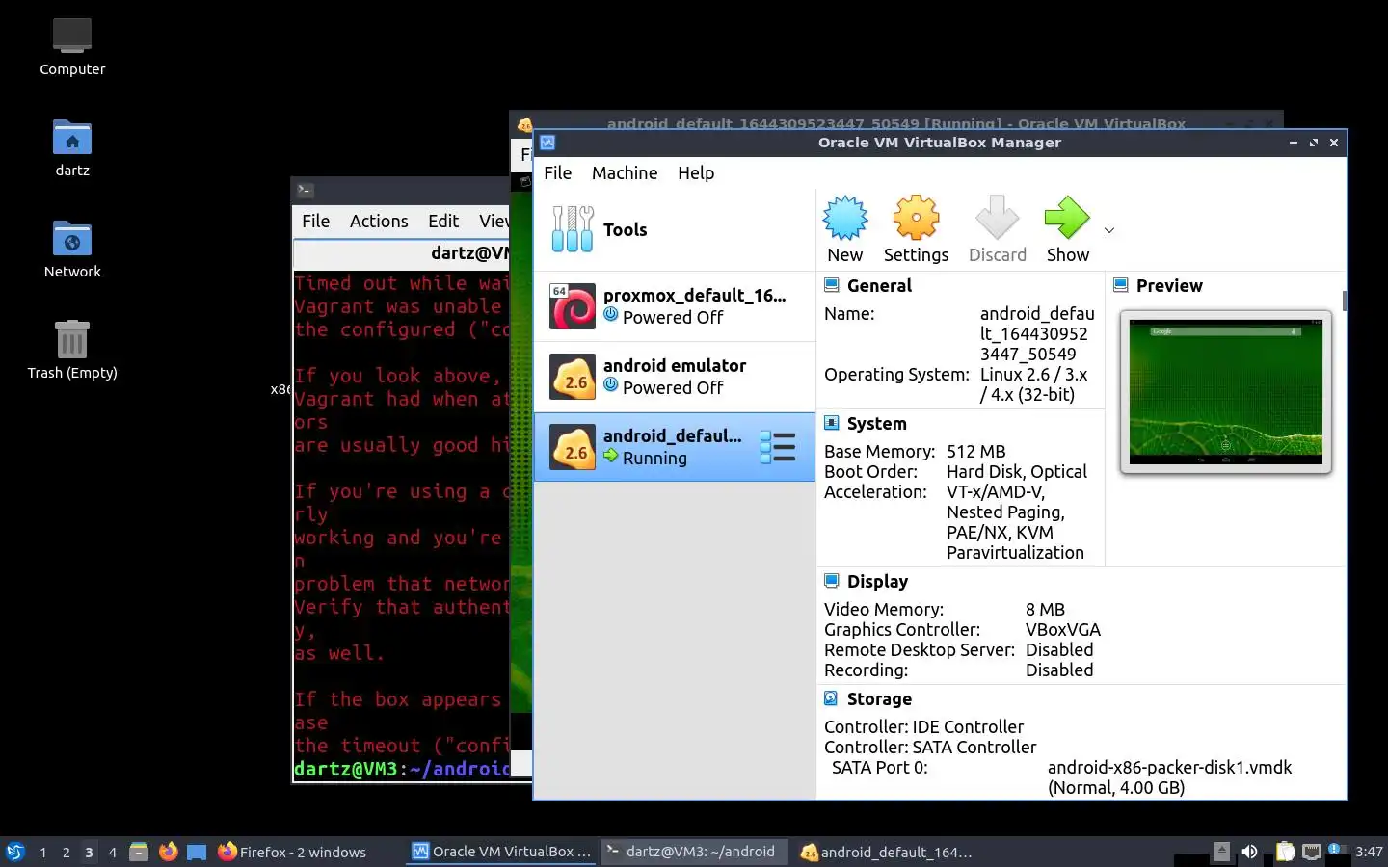The height and width of the screenshot is (867, 1388).
Task: Click the network tray icon
Action: [x=1312, y=852]
